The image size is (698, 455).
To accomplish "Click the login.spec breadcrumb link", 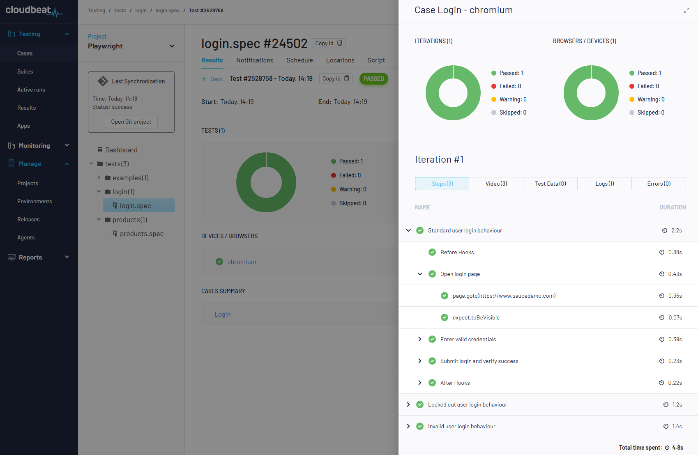I will coord(168,11).
